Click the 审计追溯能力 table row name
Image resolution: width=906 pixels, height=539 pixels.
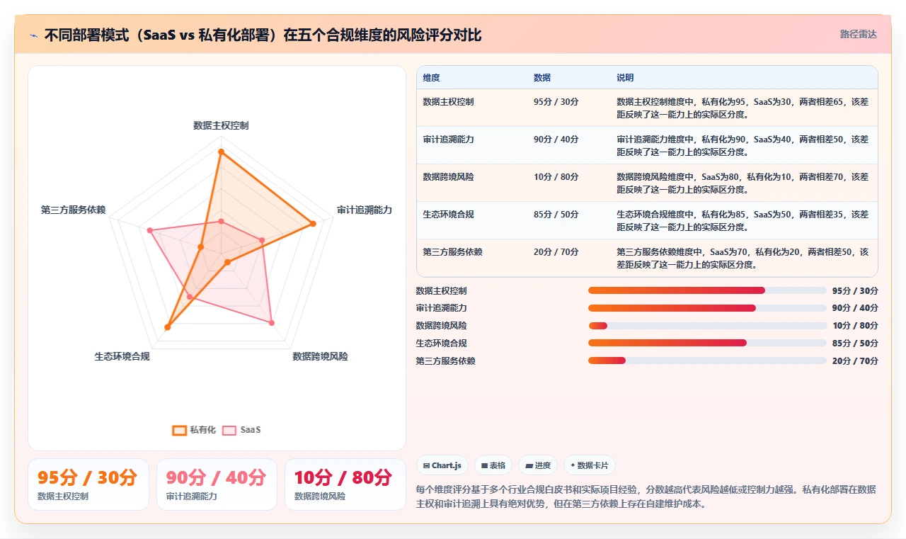click(x=449, y=139)
